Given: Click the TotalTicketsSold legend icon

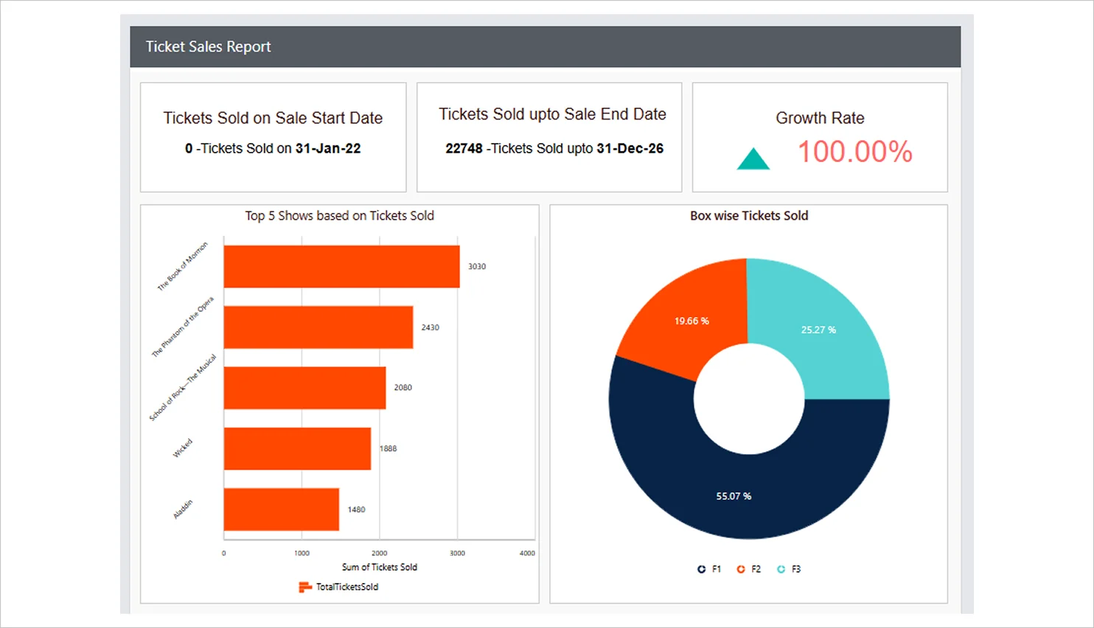Looking at the screenshot, I should pyautogui.click(x=305, y=587).
